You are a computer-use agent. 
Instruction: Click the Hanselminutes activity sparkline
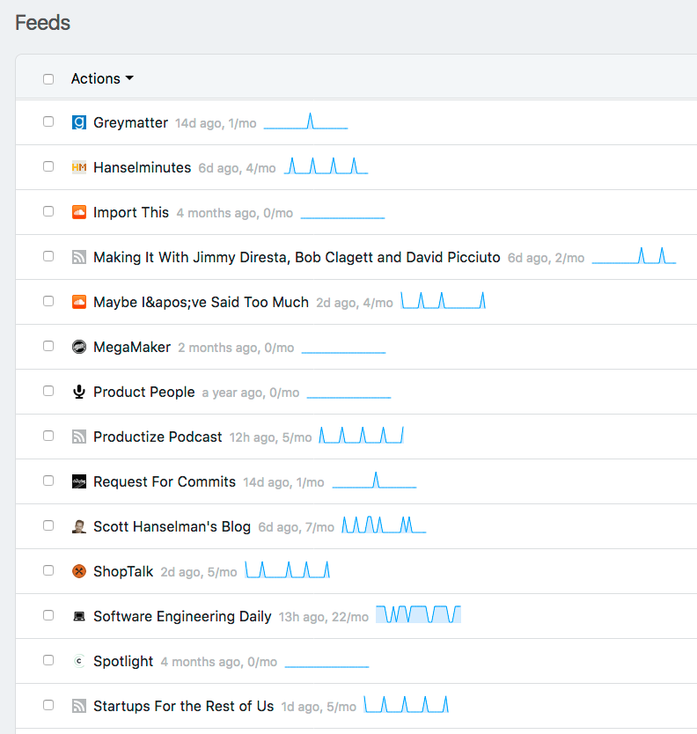(326, 165)
